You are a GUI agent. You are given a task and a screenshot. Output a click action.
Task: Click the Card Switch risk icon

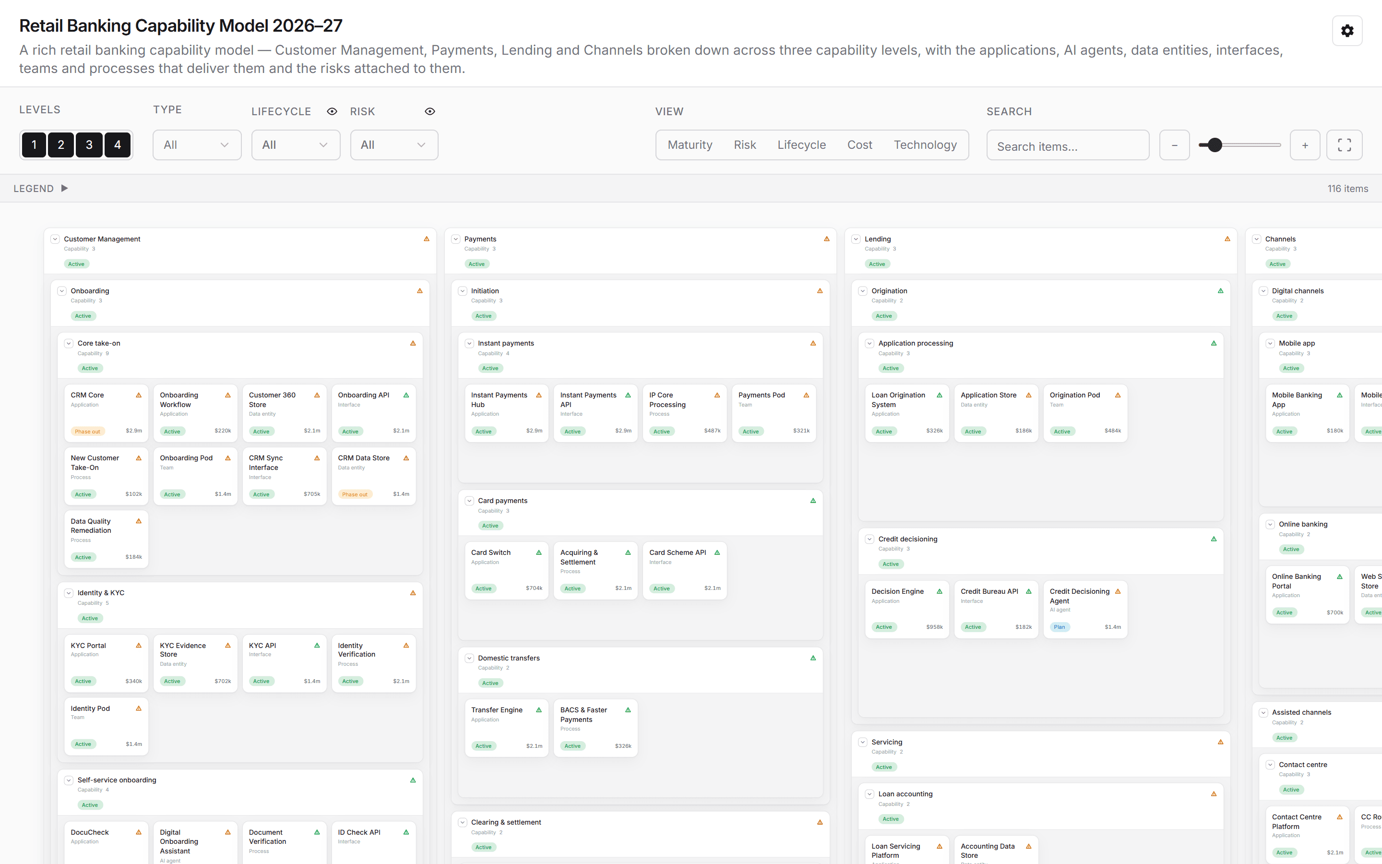coord(538,552)
